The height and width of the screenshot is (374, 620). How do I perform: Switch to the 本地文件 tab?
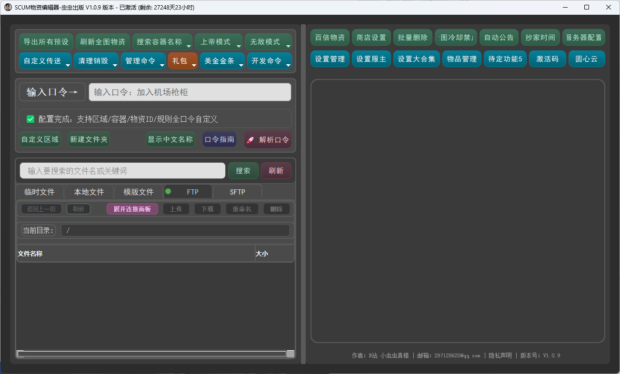point(89,192)
